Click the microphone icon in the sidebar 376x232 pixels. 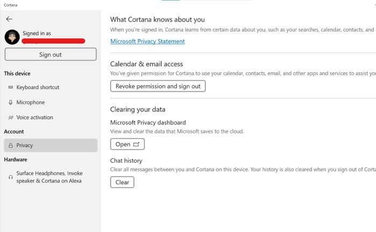point(11,102)
